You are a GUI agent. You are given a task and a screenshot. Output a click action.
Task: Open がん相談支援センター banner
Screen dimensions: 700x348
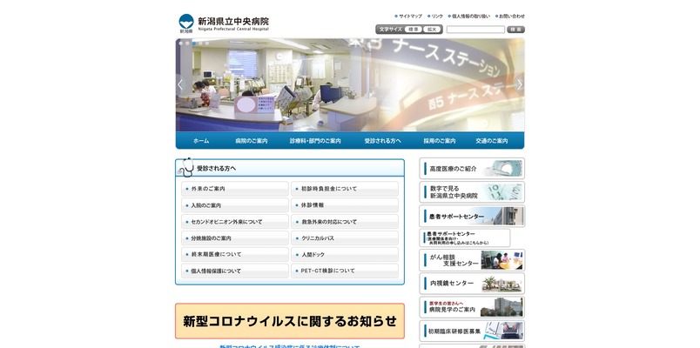472,260
